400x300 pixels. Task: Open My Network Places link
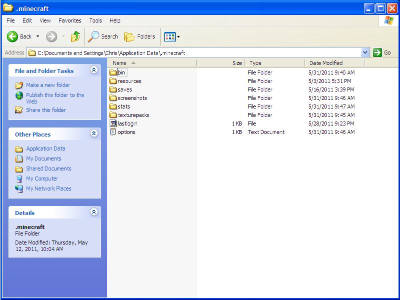49,188
